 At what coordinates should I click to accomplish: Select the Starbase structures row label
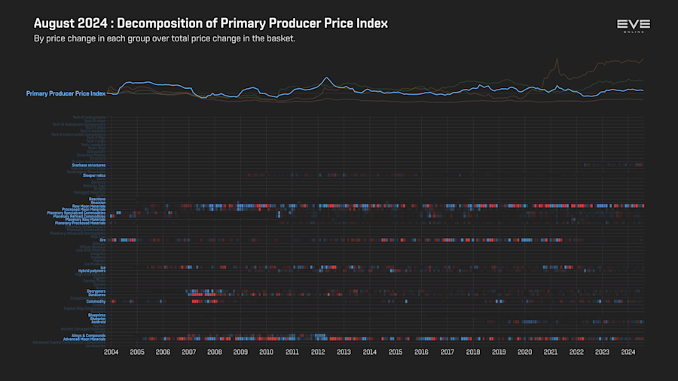[89, 166]
